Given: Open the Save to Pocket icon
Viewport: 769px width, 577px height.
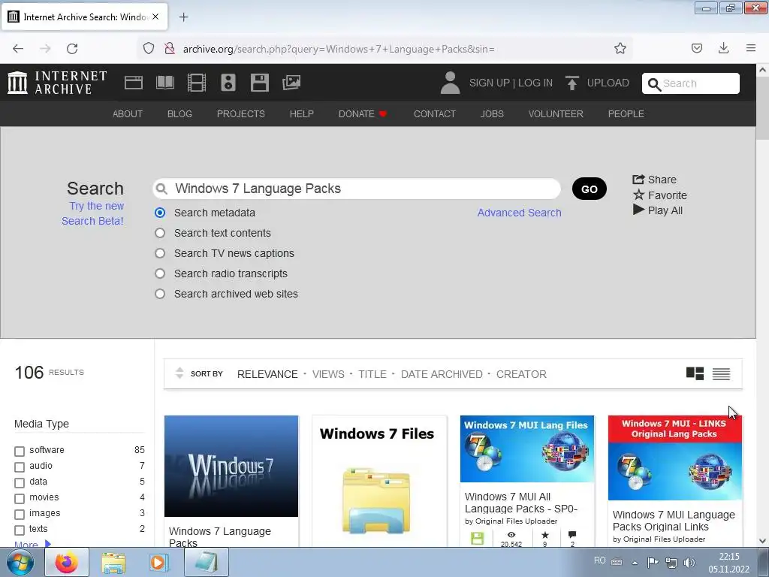Looking at the screenshot, I should click(x=697, y=48).
